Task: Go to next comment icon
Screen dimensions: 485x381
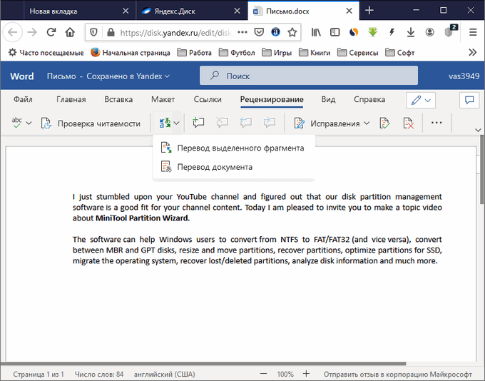Action: 270,123
